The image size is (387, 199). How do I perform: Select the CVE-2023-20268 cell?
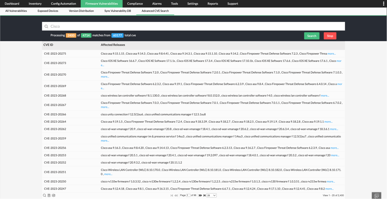55,96
